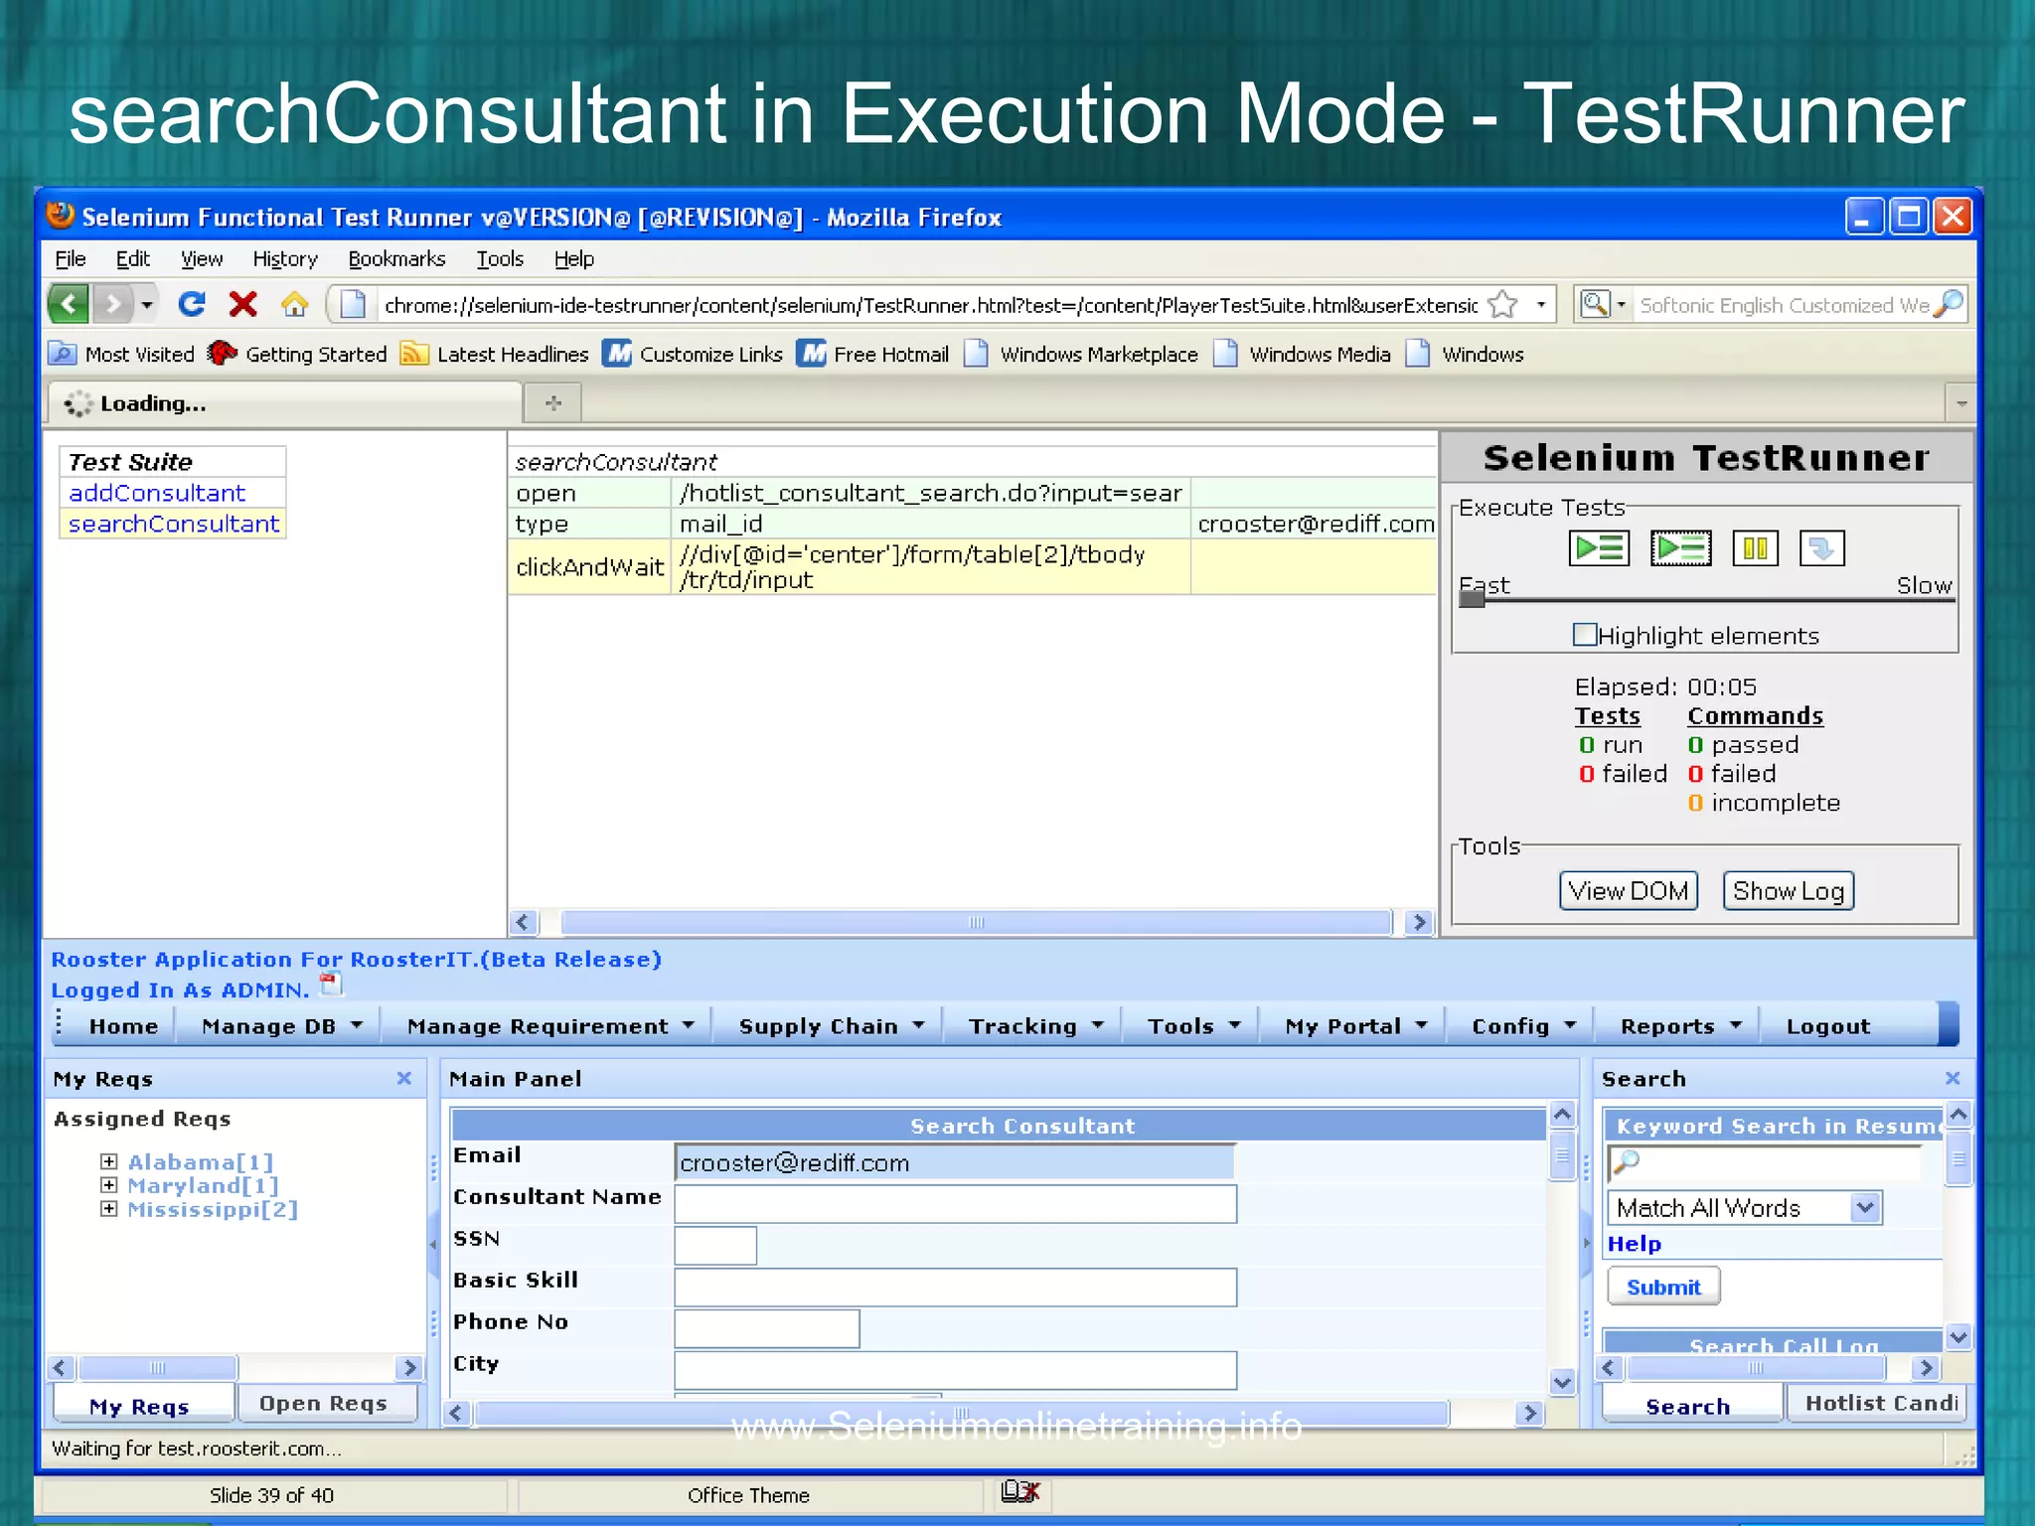This screenshot has height=1526, width=2035.
Task: Click the test table horizontal scrollbar
Action: click(x=976, y=922)
